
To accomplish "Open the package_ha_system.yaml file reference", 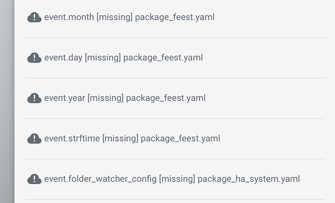I will [249, 179].
